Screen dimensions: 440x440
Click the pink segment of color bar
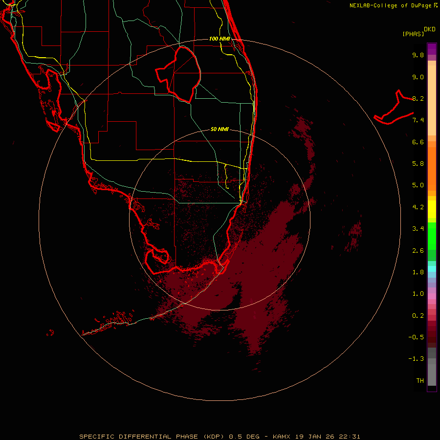click(432, 296)
